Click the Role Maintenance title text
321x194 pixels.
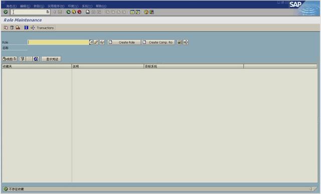coord(23,20)
